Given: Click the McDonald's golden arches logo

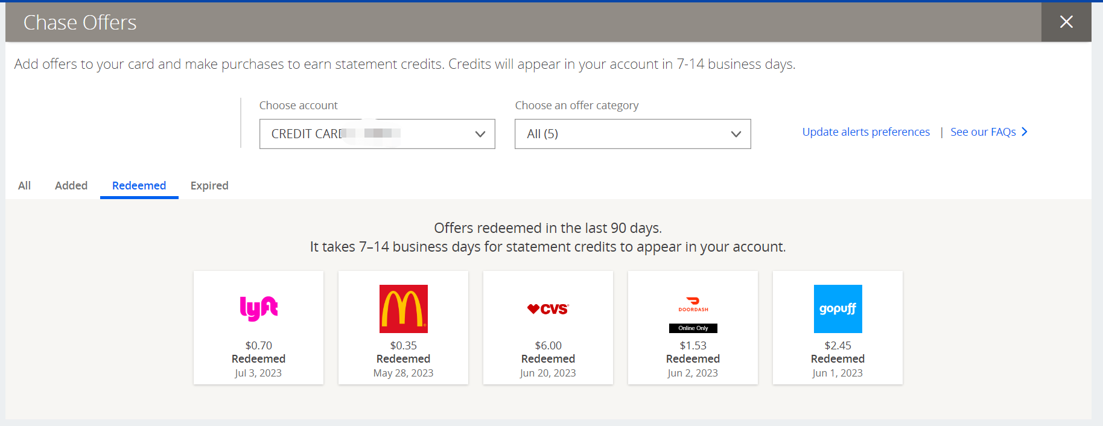Looking at the screenshot, I should [403, 308].
